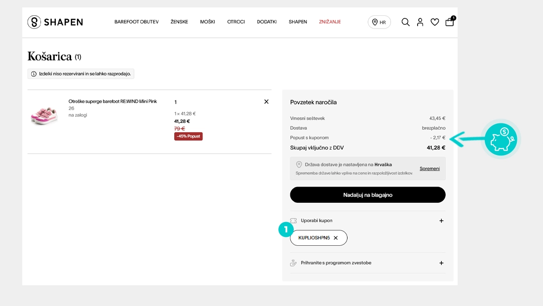This screenshot has height=306, width=543.
Task: Click the Košarica heading
Action: [x=49, y=56]
